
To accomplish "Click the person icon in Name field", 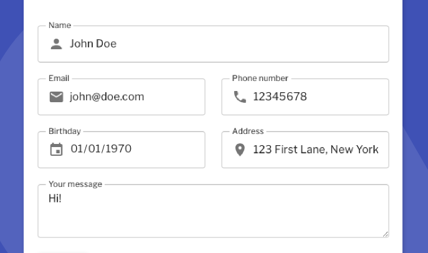I will (57, 44).
